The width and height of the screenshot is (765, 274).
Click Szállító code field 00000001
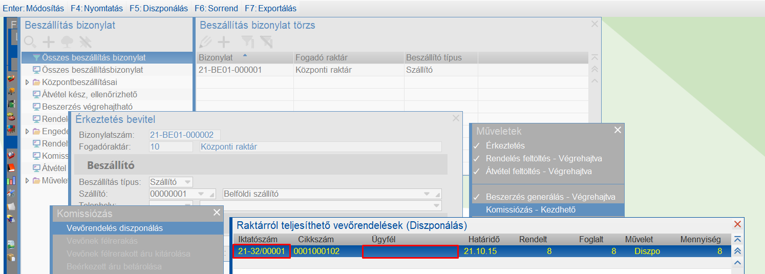click(x=183, y=194)
